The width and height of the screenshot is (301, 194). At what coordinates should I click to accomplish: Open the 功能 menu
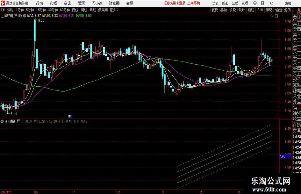click(x=215, y=3)
